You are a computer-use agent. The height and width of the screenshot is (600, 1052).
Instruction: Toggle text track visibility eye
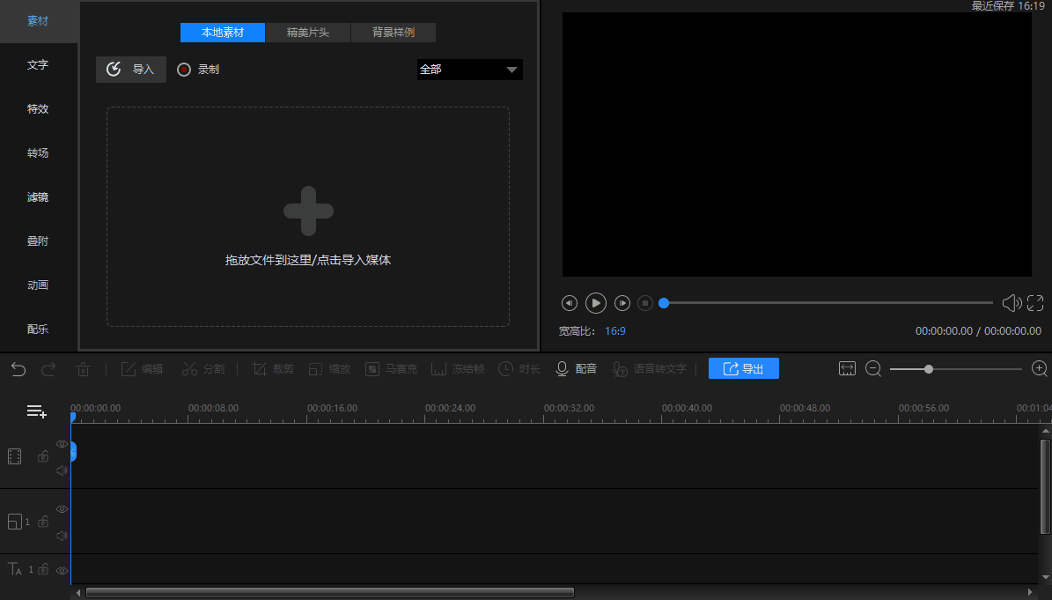click(x=62, y=570)
